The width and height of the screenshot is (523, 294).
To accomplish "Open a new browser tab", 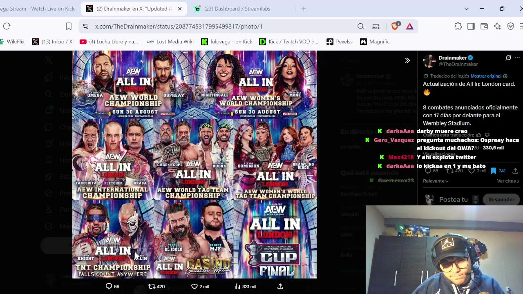I will point(304,9).
